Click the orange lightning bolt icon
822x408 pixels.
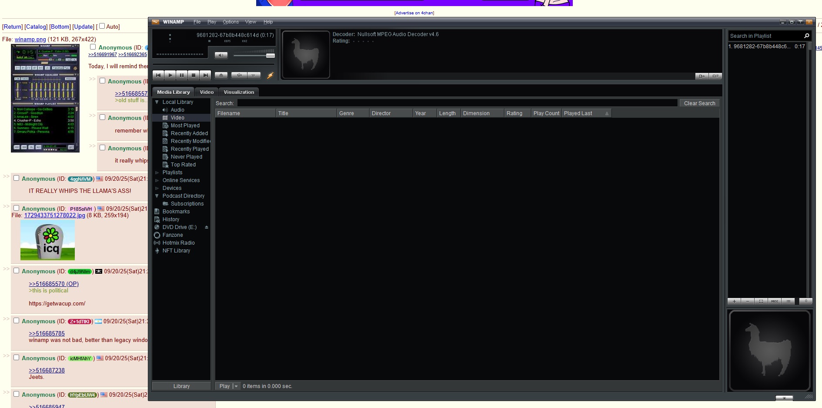pyautogui.click(x=270, y=76)
